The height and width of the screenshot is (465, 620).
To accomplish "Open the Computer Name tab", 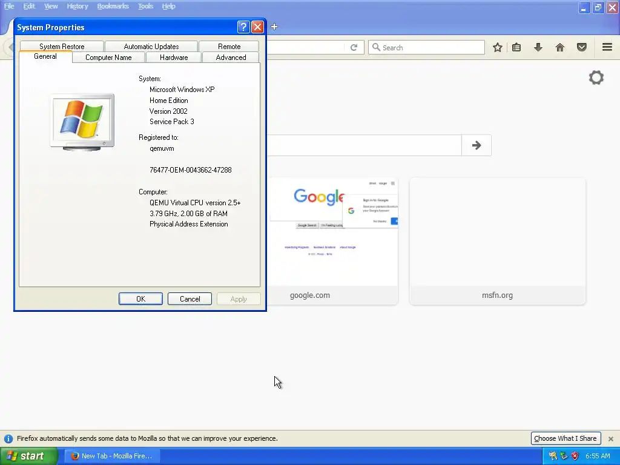I will coord(108,58).
